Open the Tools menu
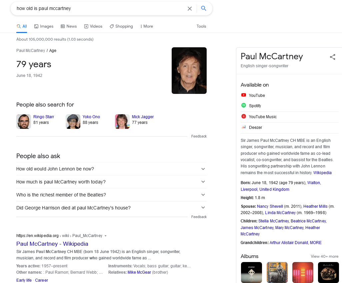Image resolution: width=342 pixels, height=283 pixels. click(201, 26)
